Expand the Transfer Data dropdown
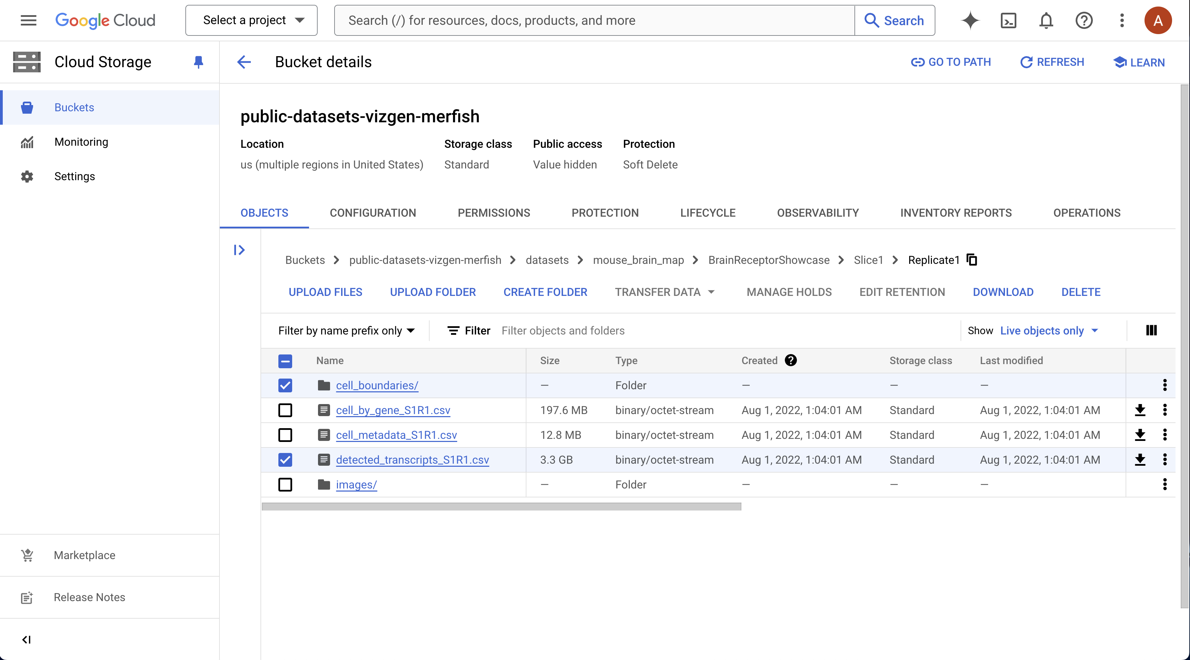Screen dimensions: 1190x660 pyautogui.click(x=665, y=292)
